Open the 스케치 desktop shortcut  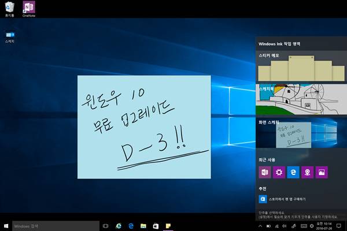click(x=10, y=37)
